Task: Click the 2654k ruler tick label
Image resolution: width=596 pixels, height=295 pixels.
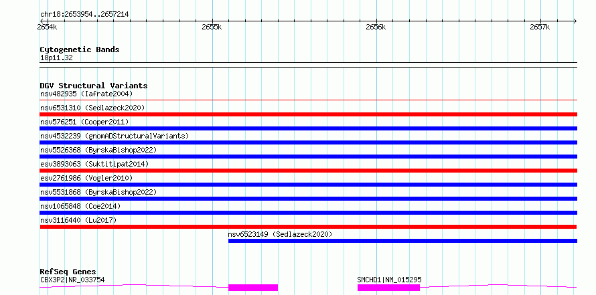Action: [x=48, y=27]
